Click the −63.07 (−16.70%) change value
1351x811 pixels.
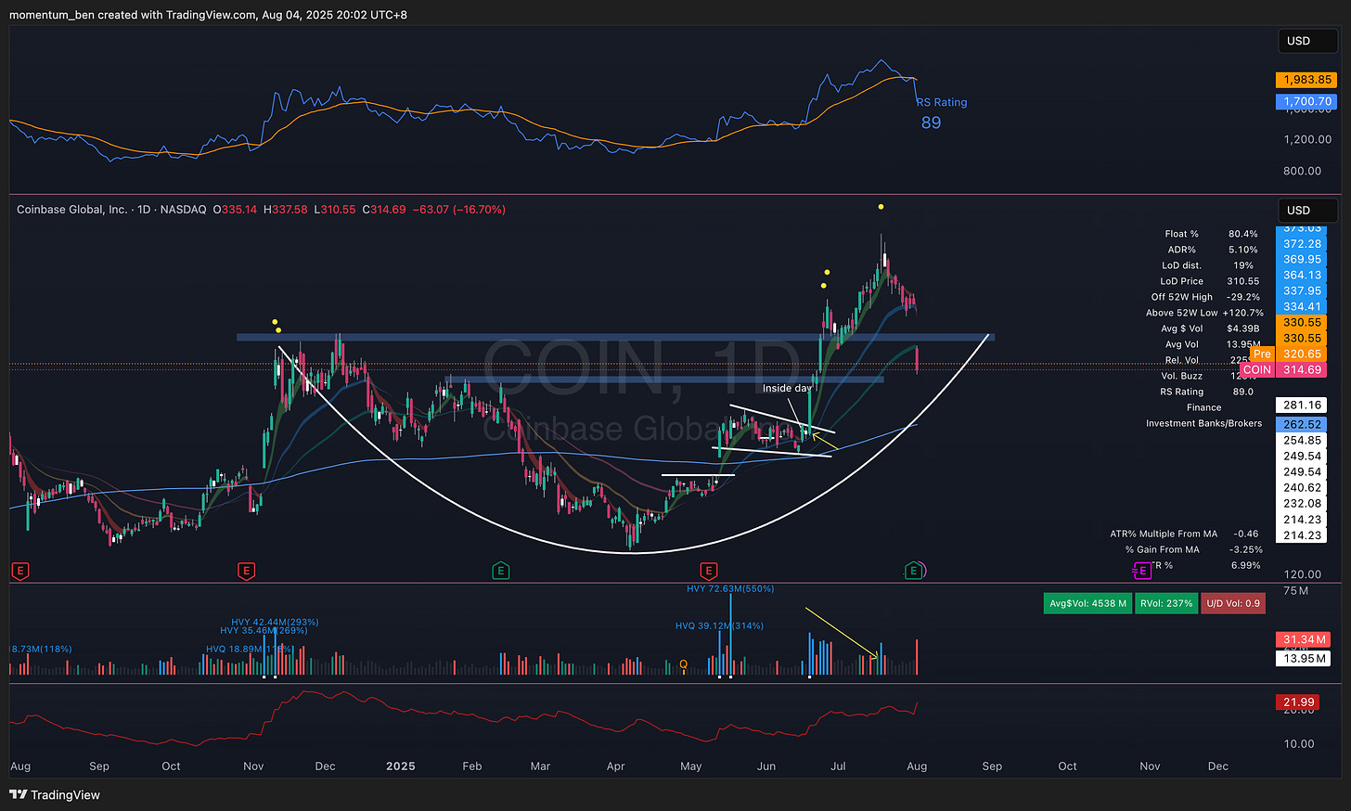pos(457,210)
